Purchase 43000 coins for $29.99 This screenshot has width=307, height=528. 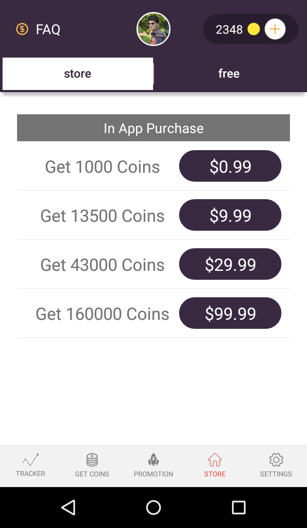(x=230, y=264)
